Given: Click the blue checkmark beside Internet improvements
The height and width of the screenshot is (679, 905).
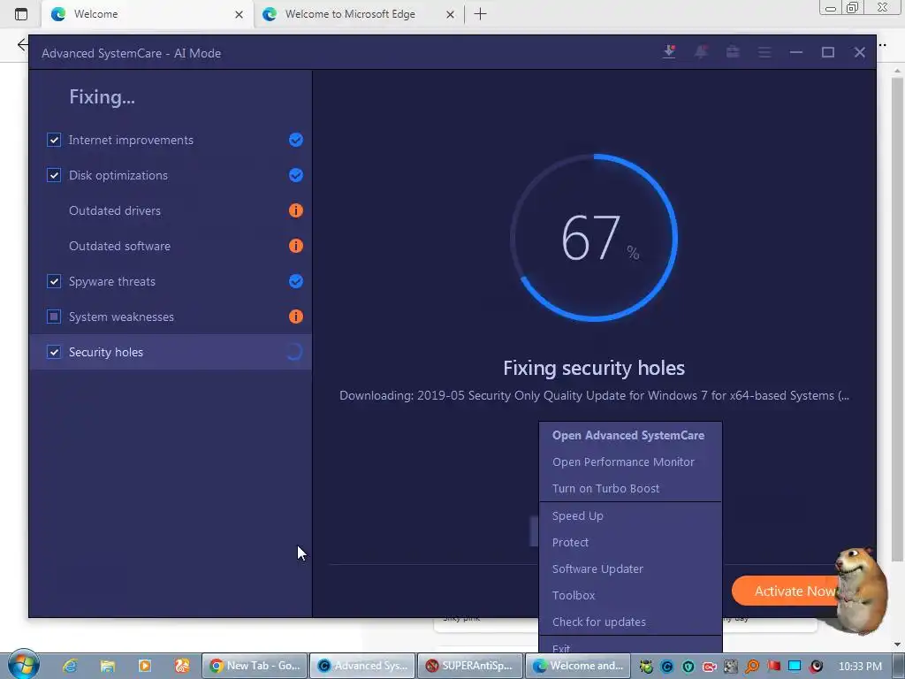Looking at the screenshot, I should (295, 140).
